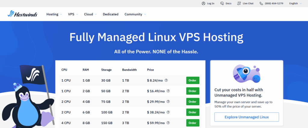
Task: Click the Explore Unmanaged Linux button
Action: coord(247,117)
